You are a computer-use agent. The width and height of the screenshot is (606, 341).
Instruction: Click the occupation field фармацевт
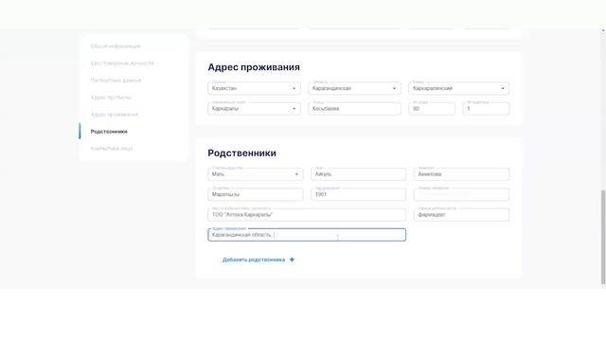pyautogui.click(x=461, y=215)
